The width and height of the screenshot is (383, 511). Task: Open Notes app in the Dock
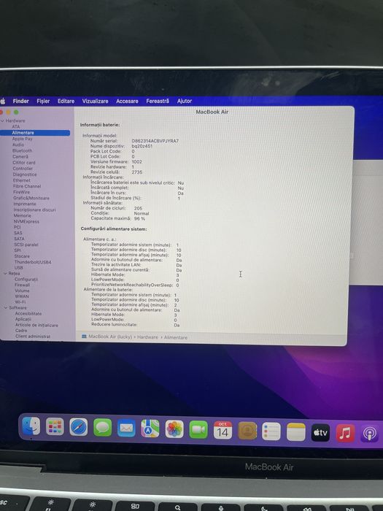[x=295, y=432]
